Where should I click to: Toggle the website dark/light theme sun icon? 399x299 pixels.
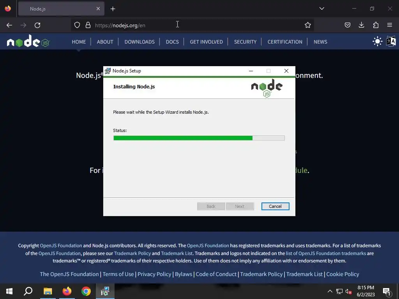[x=377, y=41]
